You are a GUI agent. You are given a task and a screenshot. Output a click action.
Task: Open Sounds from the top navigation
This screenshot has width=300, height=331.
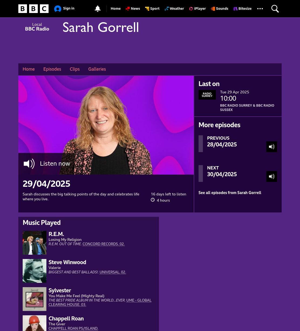[220, 9]
